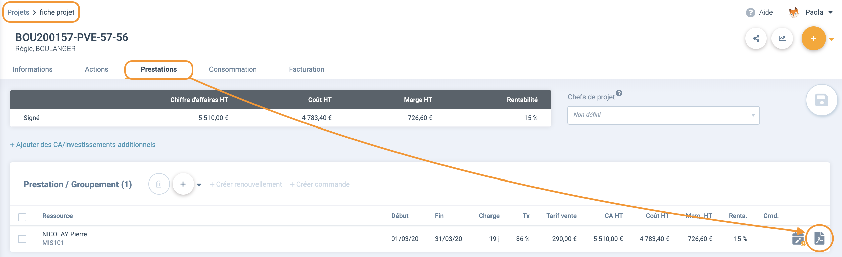Open the statistics chart icon
The image size is (842, 257).
782,39
